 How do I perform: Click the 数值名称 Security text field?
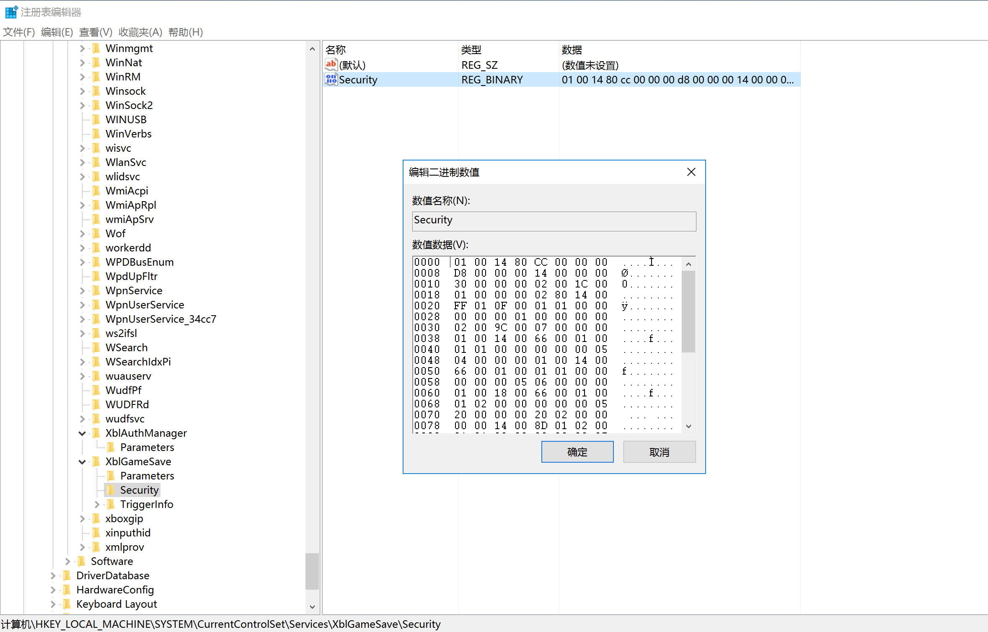[x=553, y=221]
